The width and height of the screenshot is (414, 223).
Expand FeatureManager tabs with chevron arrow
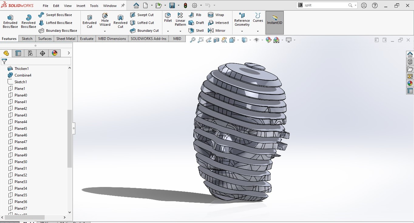(x=69, y=53)
